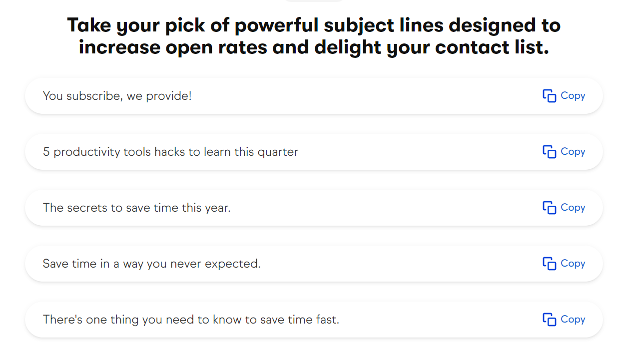This screenshot has height=351, width=625.
Task: Click Copy next to the 5 productivity tools line
Action: pyautogui.click(x=573, y=151)
